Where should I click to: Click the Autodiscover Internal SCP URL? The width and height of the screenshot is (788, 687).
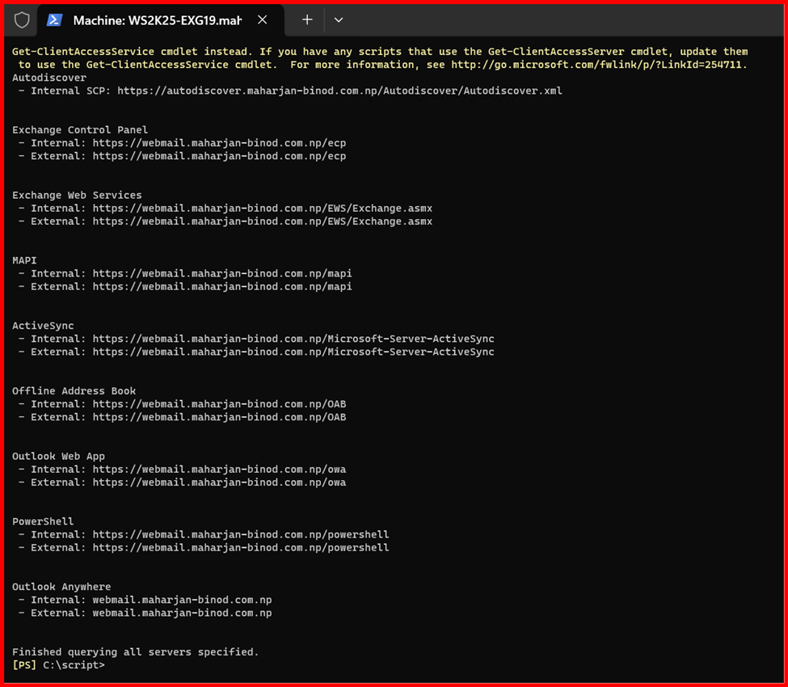[x=339, y=91]
